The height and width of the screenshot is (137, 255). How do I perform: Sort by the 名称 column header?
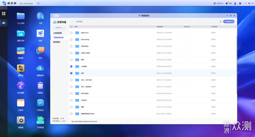coord(76,26)
